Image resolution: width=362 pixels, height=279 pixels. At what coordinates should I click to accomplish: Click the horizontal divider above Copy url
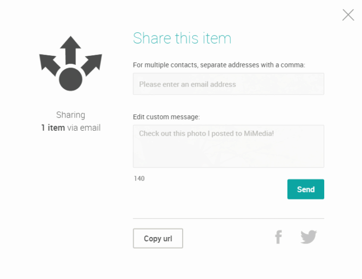pyautogui.click(x=228, y=218)
